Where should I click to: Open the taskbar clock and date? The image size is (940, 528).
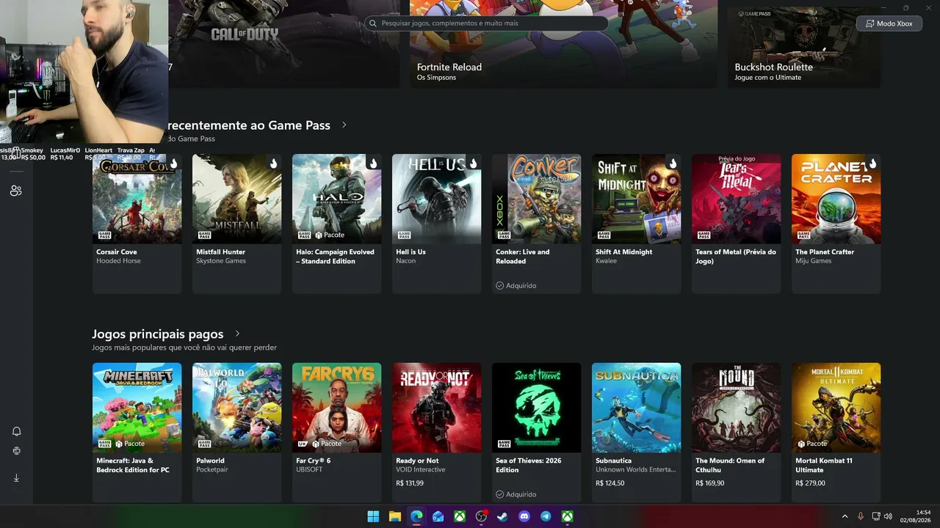916,516
